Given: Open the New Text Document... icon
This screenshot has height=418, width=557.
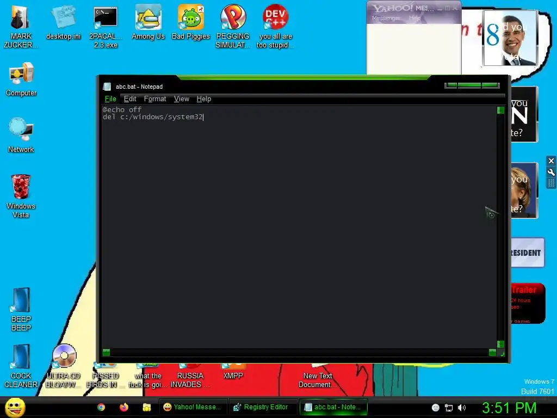Looking at the screenshot, I should (x=318, y=376).
